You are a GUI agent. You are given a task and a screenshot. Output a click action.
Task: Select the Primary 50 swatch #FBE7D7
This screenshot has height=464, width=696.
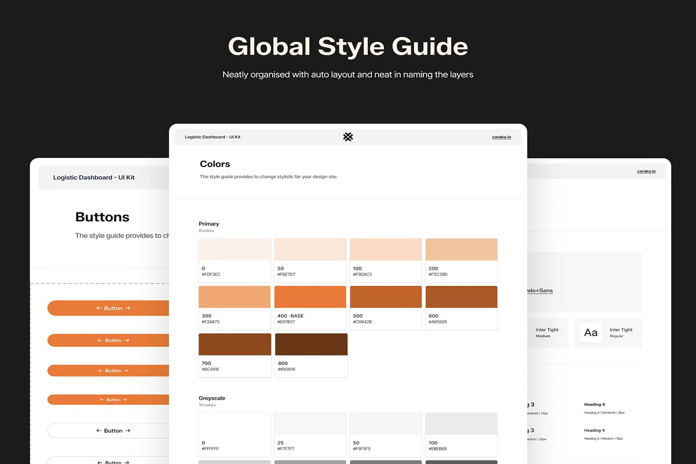pos(310,259)
